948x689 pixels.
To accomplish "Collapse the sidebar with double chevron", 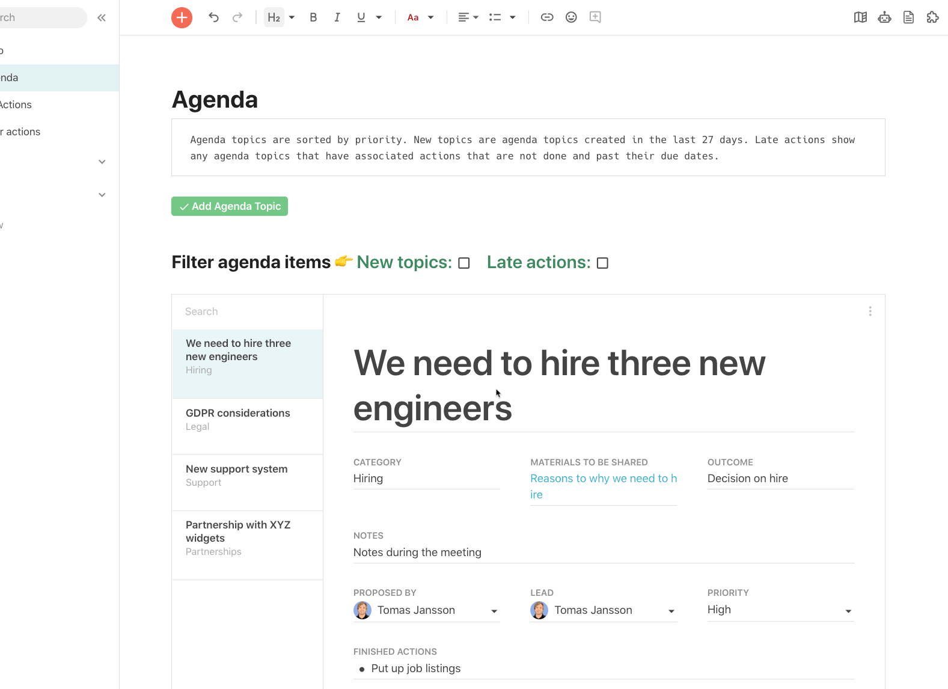I will pyautogui.click(x=102, y=17).
